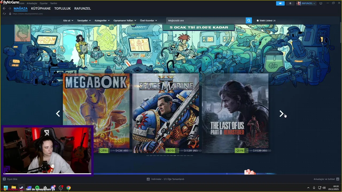
Task: Open İstek Listesi wishlist link
Action: [x=266, y=21]
